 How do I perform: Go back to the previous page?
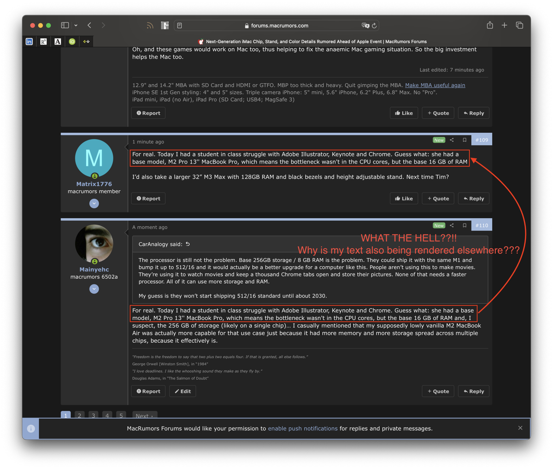[x=89, y=25]
